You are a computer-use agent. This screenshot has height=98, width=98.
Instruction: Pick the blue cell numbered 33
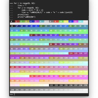pyautogui.click(x=17, y=30)
